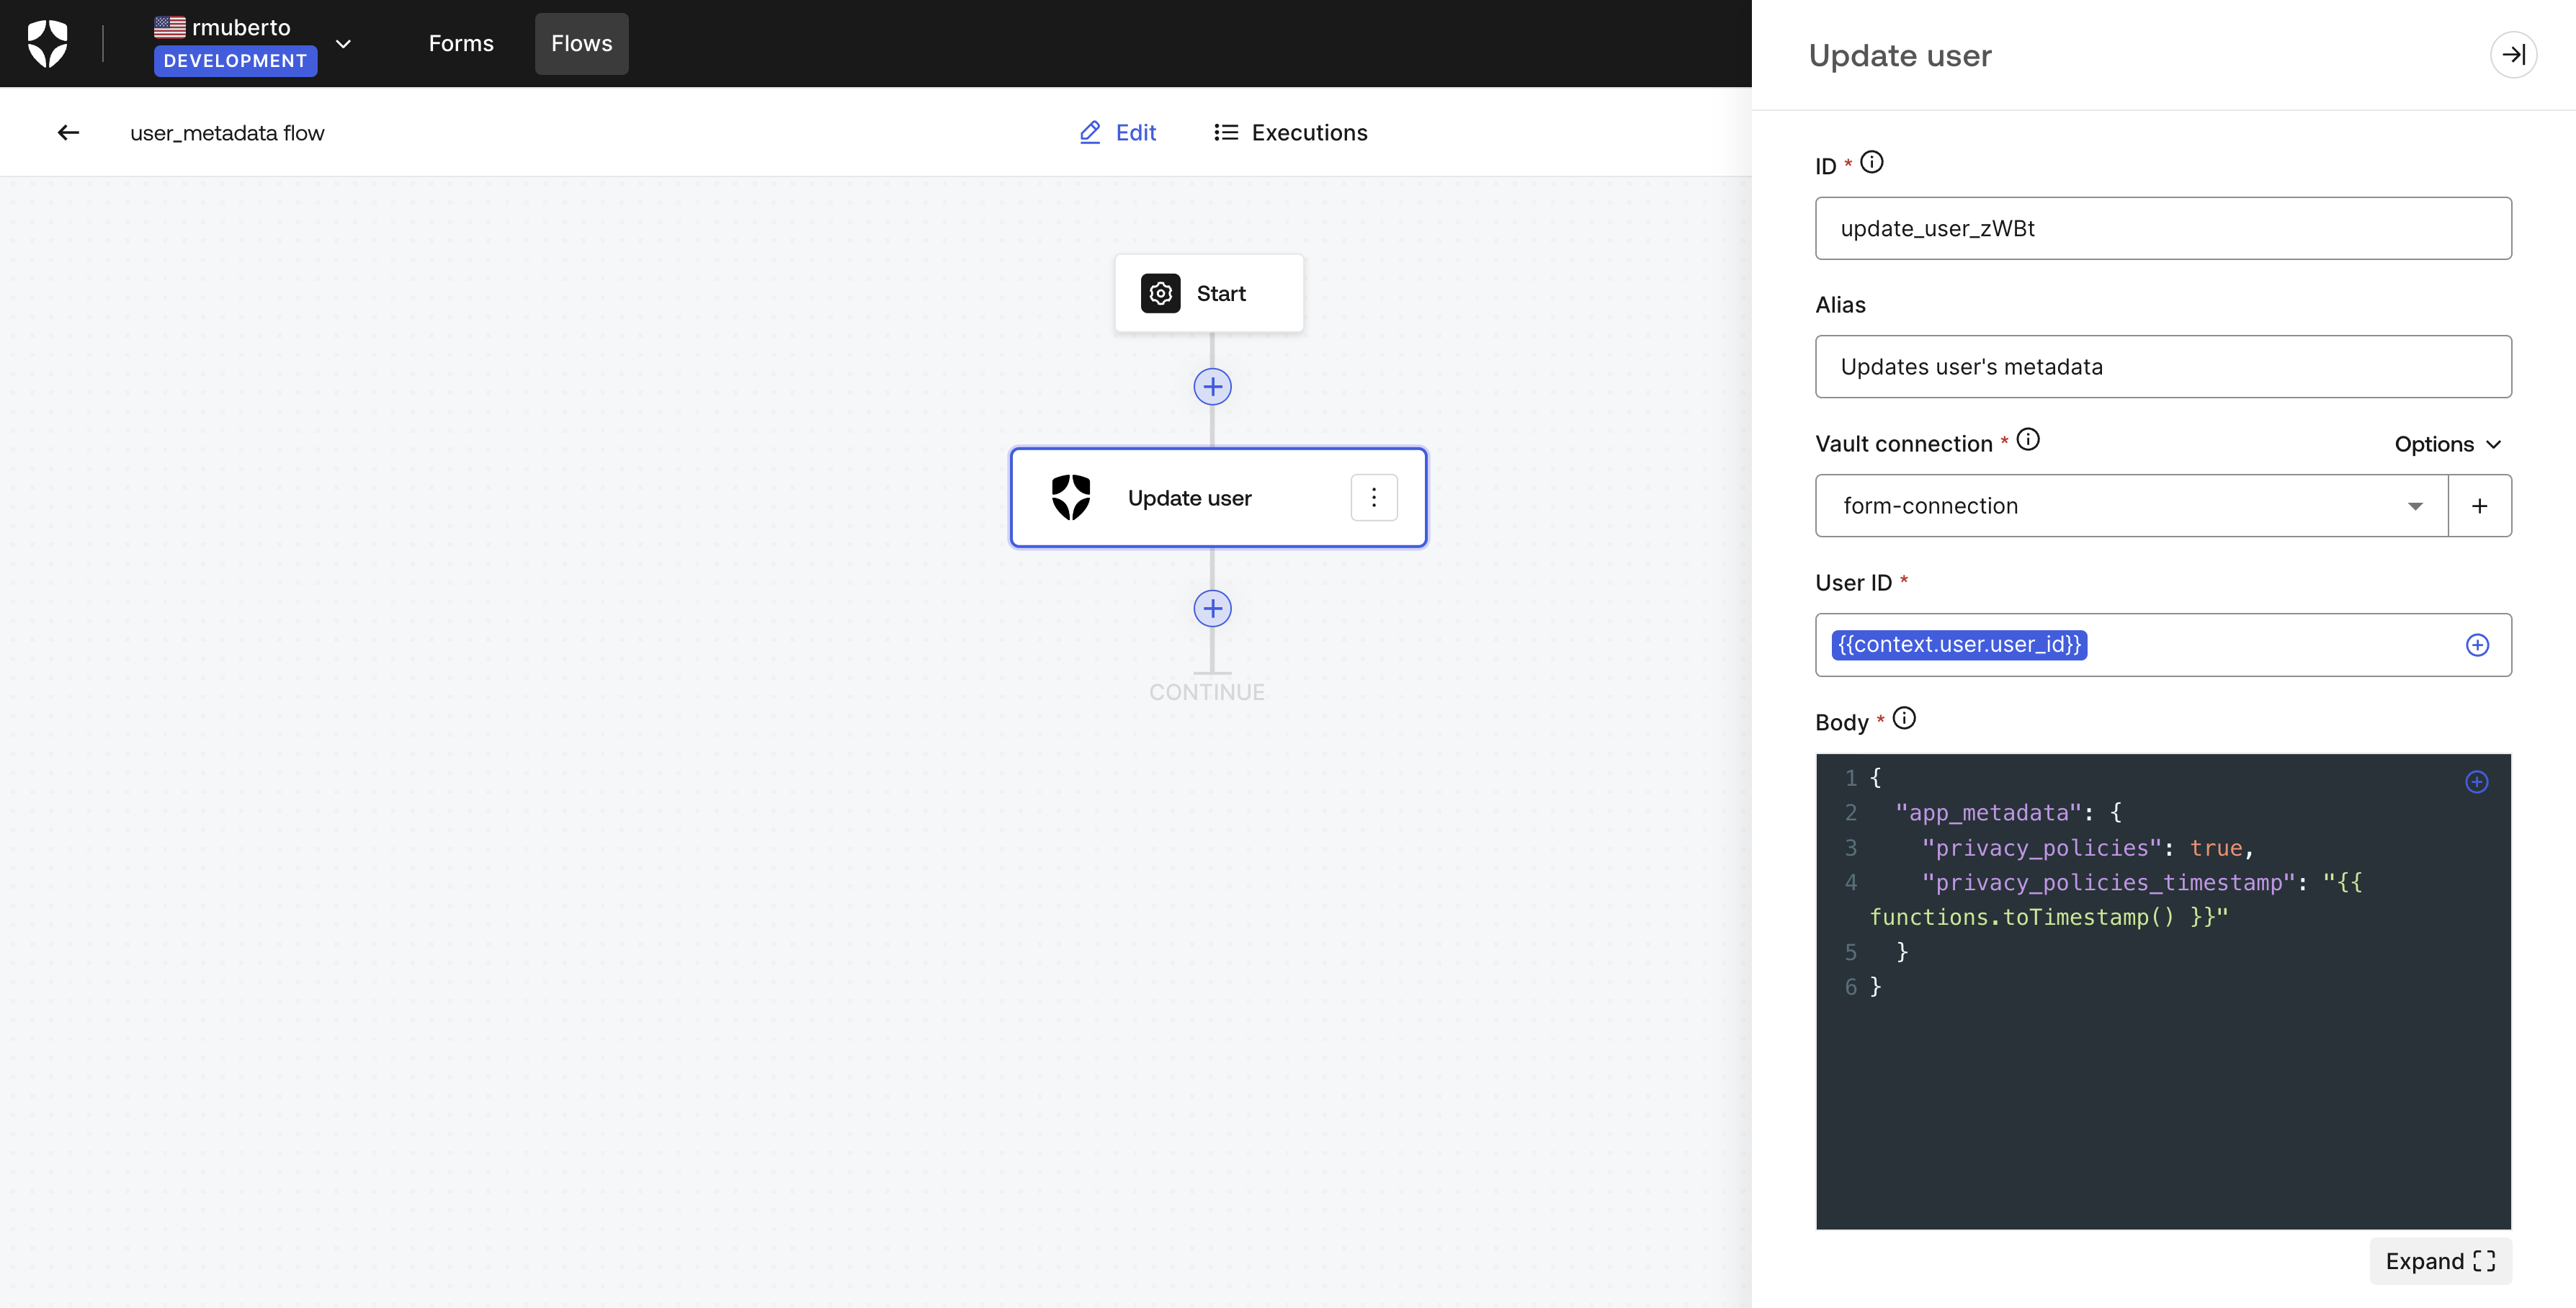This screenshot has height=1308, width=2576.
Task: Go back using the left arrow icon
Action: click(68, 132)
